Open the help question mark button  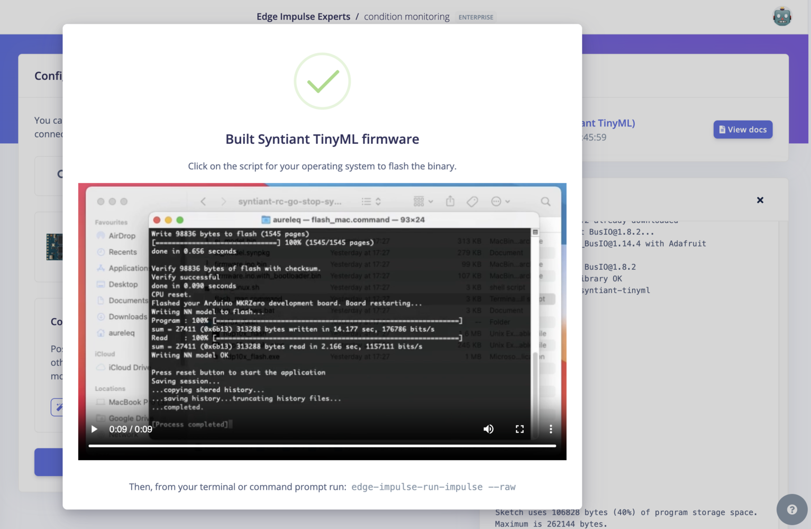tap(791, 509)
